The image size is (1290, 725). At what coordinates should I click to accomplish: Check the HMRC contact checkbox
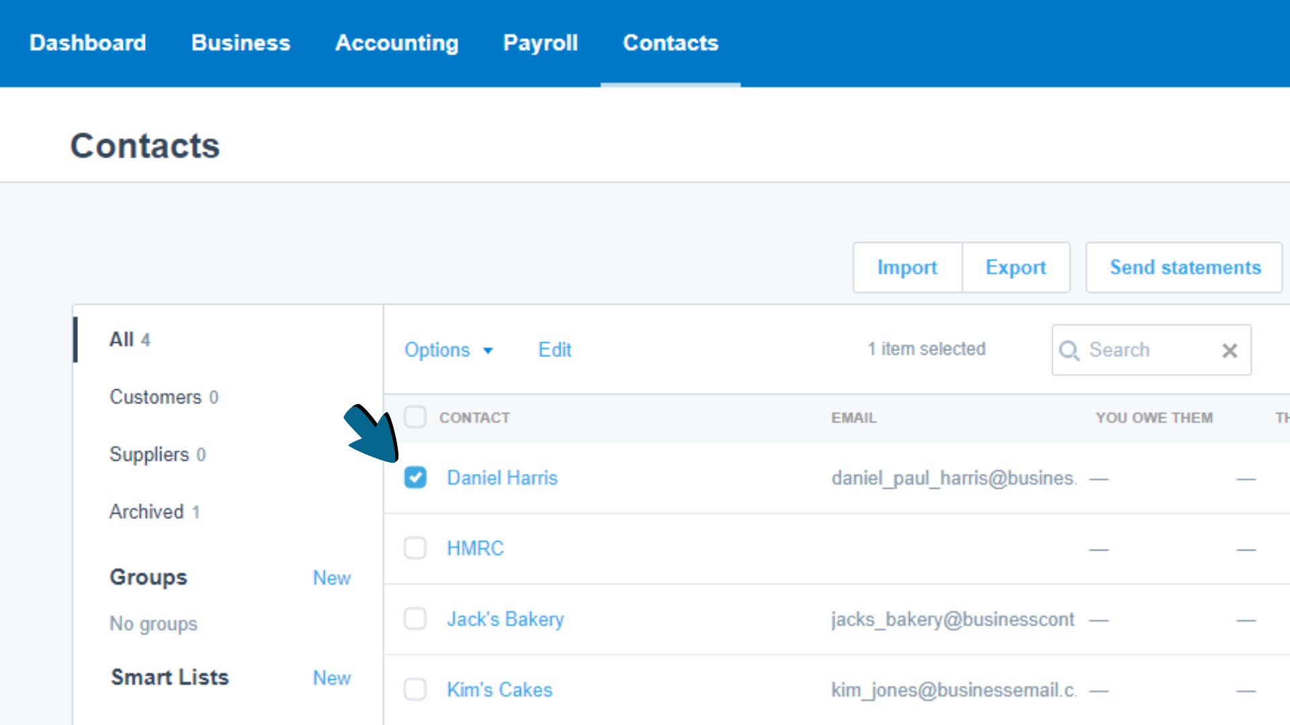(x=415, y=548)
